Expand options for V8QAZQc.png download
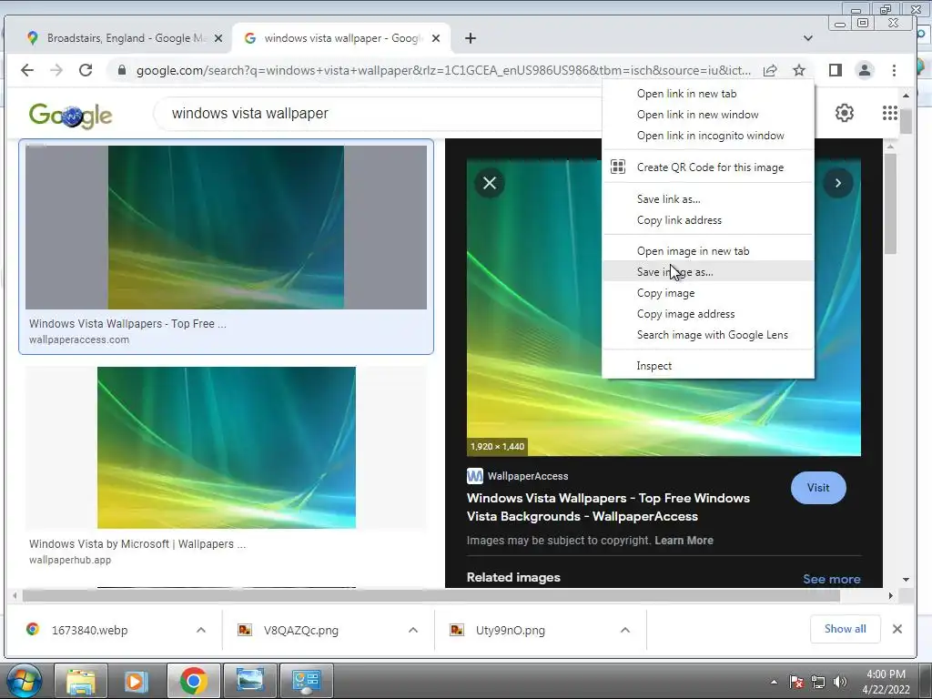 pyautogui.click(x=413, y=630)
